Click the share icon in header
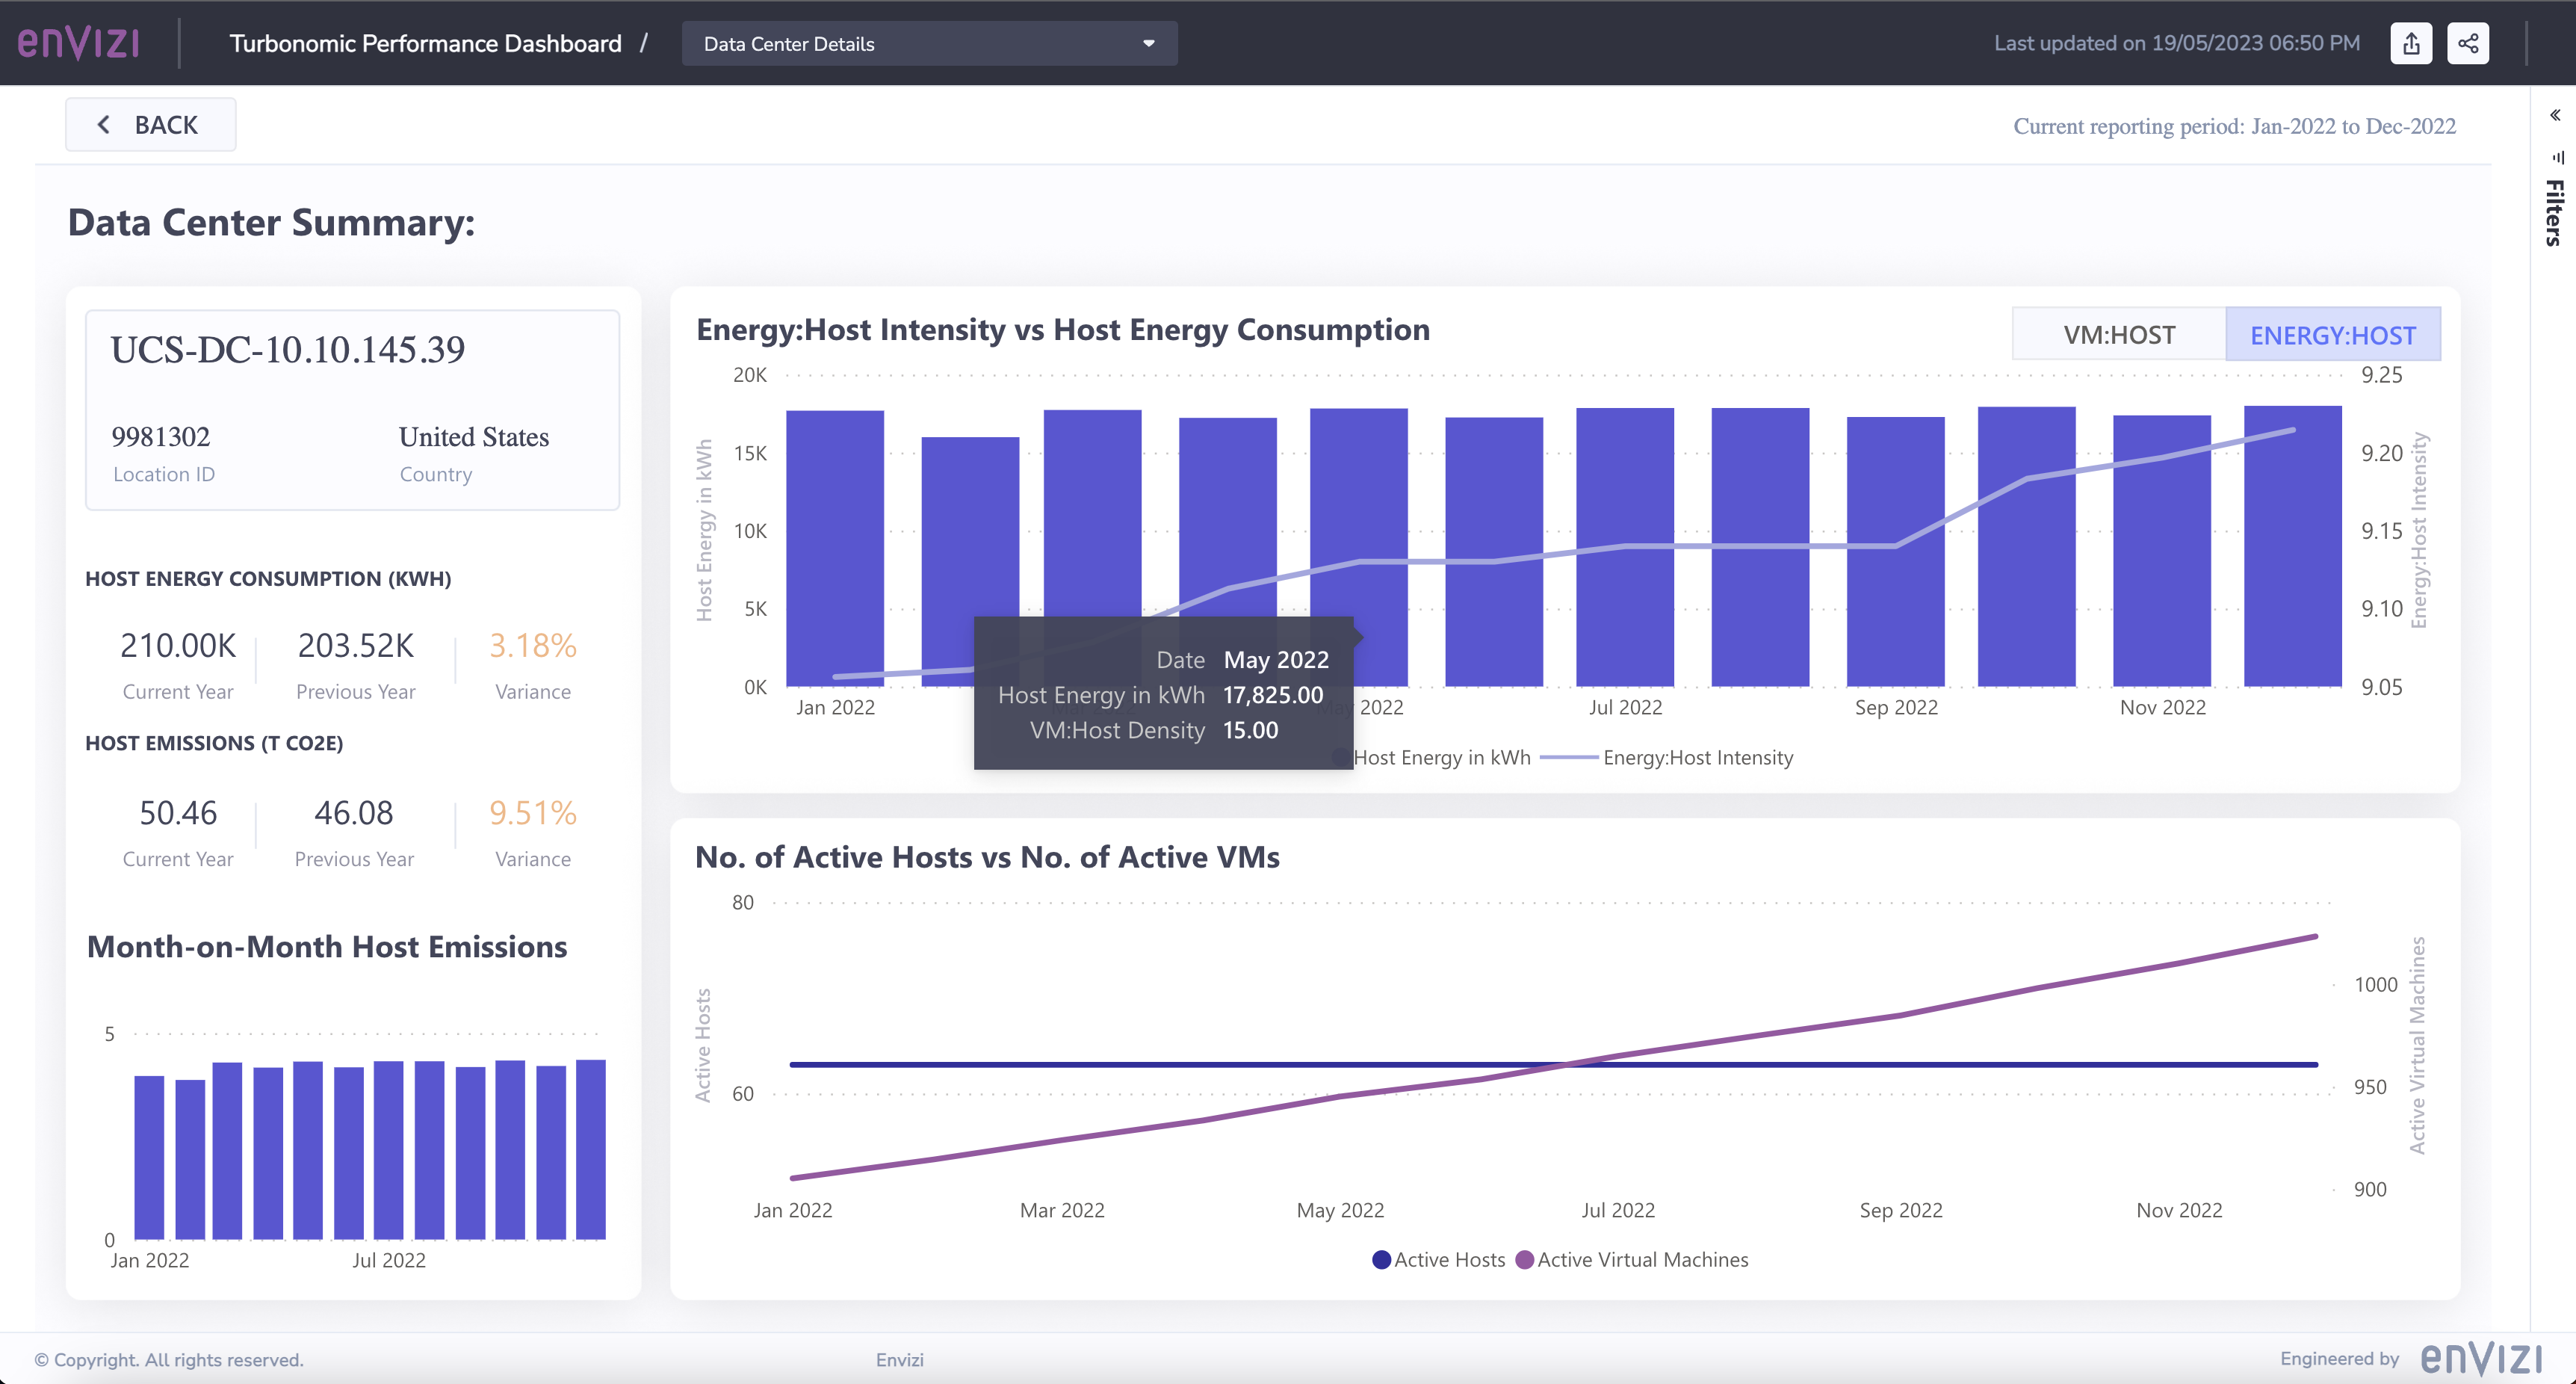This screenshot has height=1384, width=2576. click(x=2467, y=43)
